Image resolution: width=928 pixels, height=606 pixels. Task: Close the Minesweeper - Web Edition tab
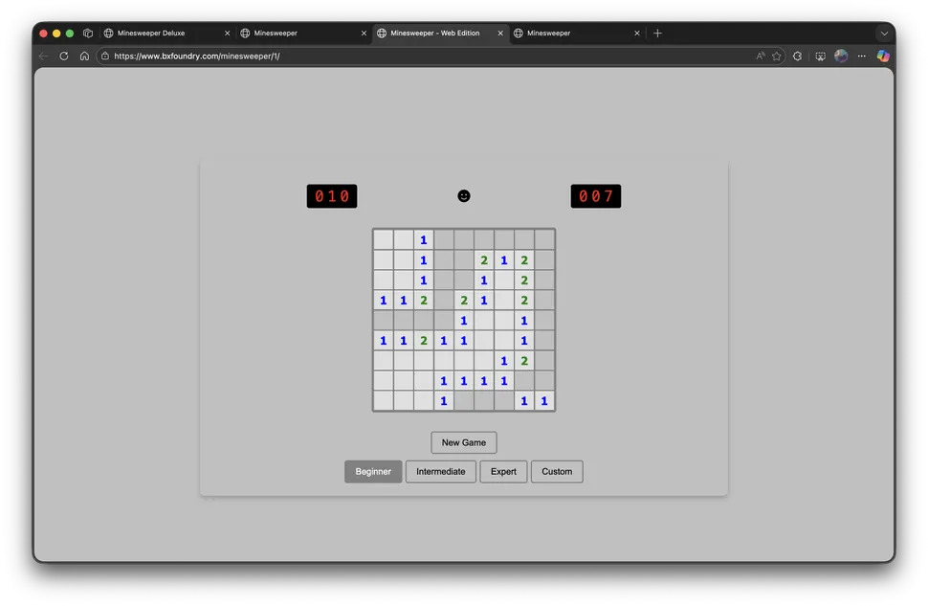[500, 34]
